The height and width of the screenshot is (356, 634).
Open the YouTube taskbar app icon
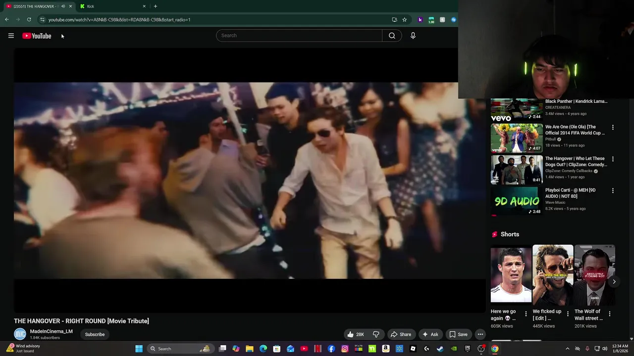(x=304, y=349)
